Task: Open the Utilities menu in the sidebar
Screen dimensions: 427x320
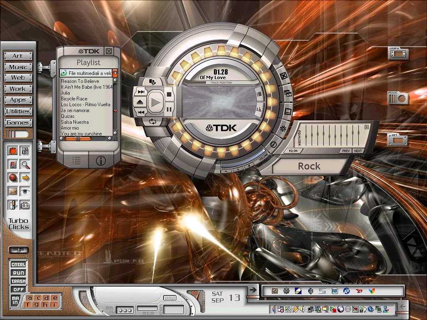Action: pos(18,111)
